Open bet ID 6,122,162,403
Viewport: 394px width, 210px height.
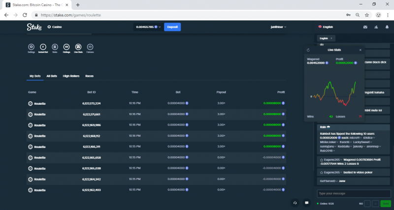click(x=92, y=190)
